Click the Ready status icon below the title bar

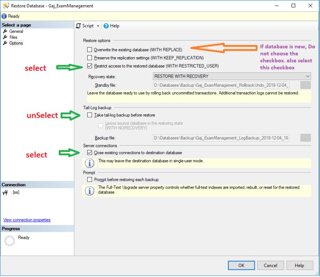coord(4,16)
